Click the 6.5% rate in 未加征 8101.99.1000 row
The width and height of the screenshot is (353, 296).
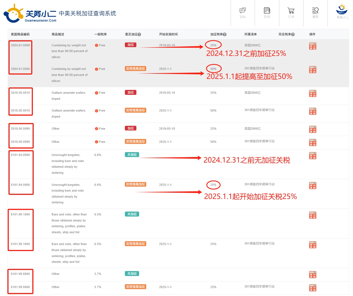(x=98, y=215)
